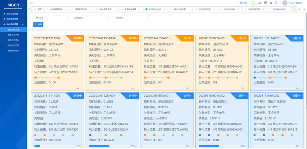The image size is (307, 149).
Task: Click the monitor display icon in top bar
Action: pyautogui.click(x=259, y=3)
